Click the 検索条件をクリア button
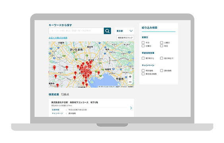 click(125, 38)
